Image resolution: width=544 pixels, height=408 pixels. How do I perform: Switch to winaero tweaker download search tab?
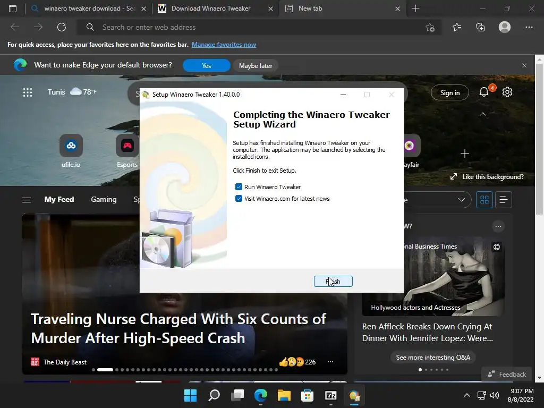pos(89,8)
